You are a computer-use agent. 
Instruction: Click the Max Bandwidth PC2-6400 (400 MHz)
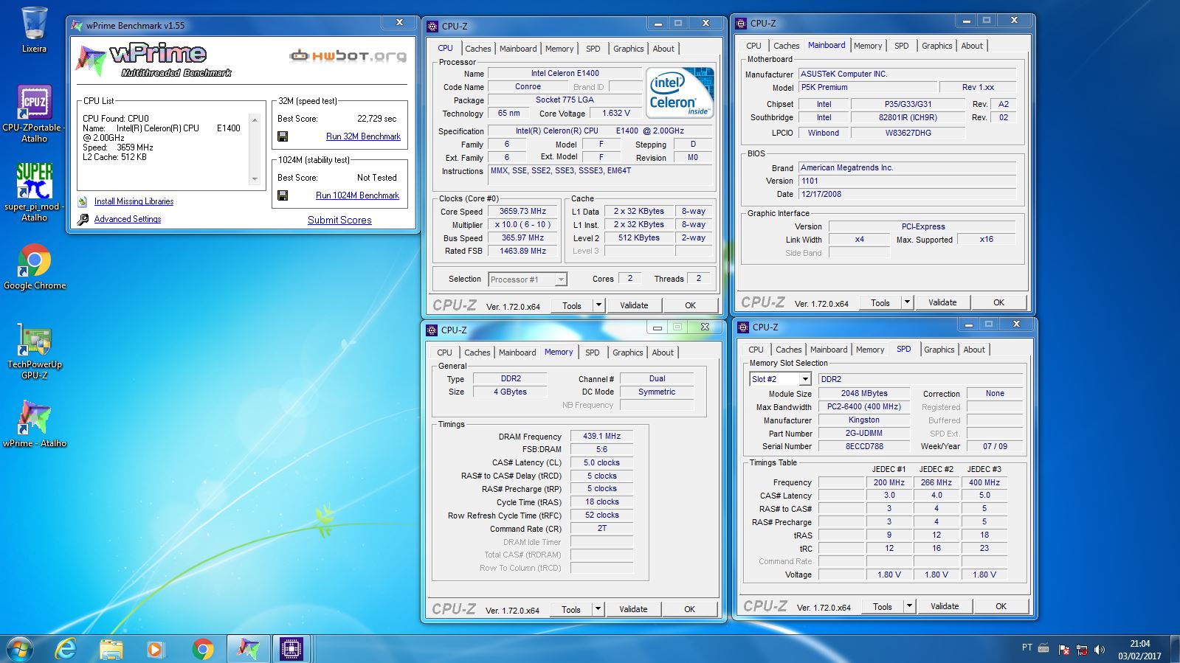coord(864,406)
